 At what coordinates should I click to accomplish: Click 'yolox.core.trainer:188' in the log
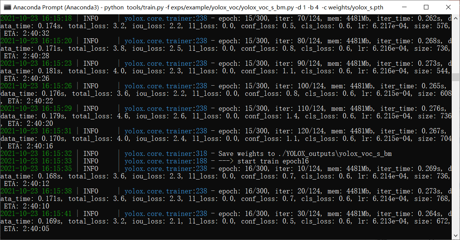[166, 161]
